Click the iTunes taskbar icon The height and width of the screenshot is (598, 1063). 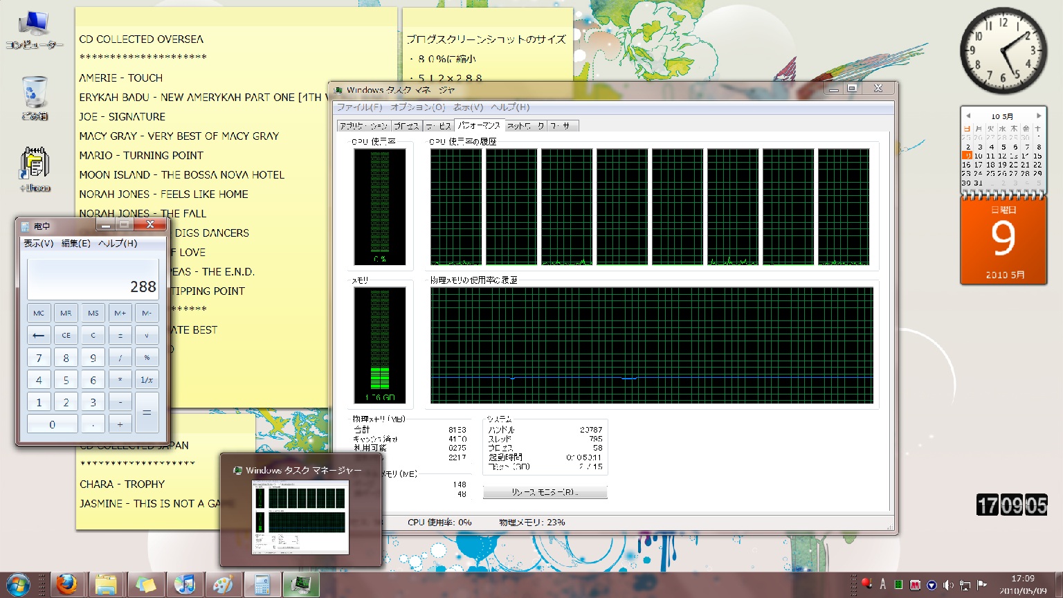[184, 585]
